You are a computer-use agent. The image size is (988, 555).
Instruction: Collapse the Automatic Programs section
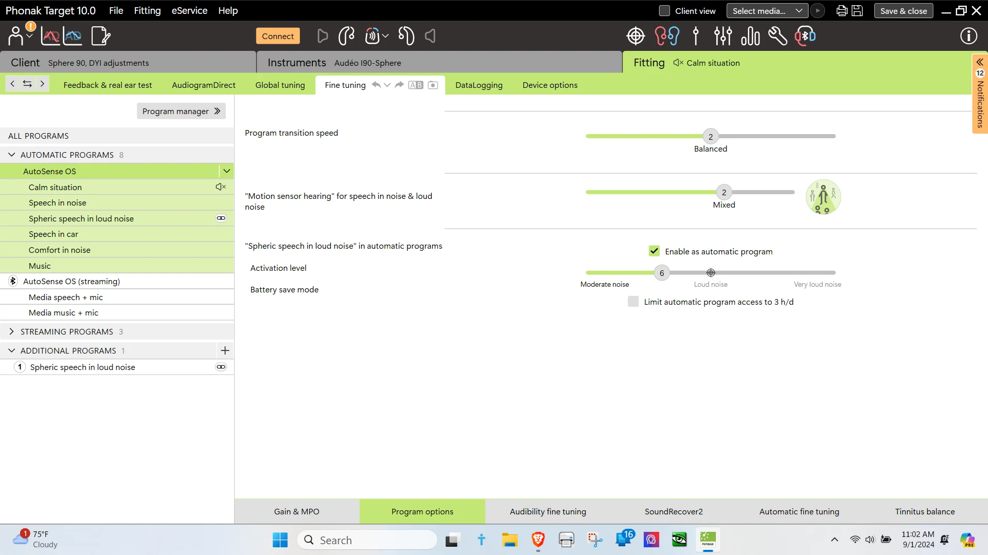click(11, 155)
